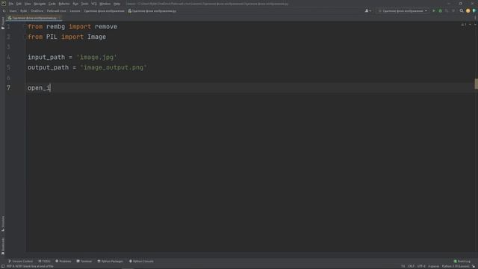Open the Run menu
Image resolution: width=478 pixels, height=269 pixels.
point(75,4)
